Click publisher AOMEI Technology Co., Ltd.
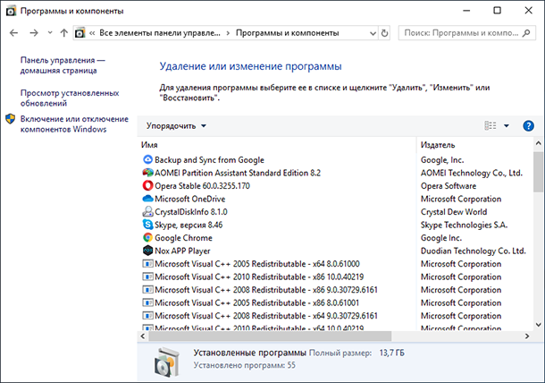The width and height of the screenshot is (545, 383). tap(472, 173)
